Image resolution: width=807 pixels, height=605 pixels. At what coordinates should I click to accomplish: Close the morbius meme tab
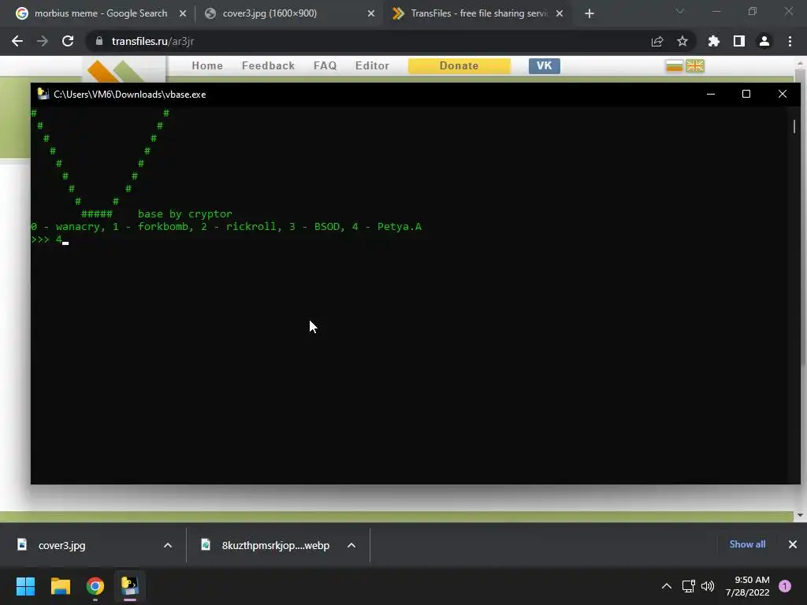click(x=183, y=13)
